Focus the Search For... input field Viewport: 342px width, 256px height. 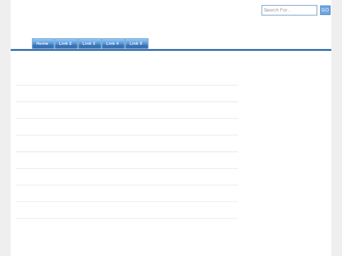point(289,10)
